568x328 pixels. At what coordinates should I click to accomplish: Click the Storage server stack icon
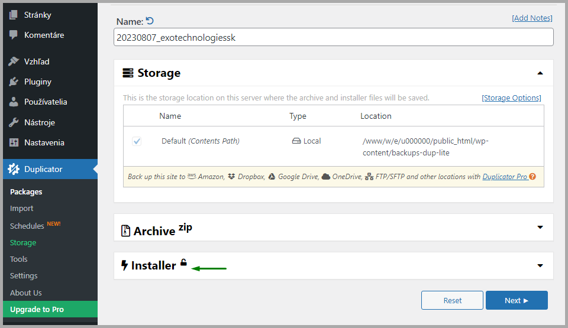(128, 73)
